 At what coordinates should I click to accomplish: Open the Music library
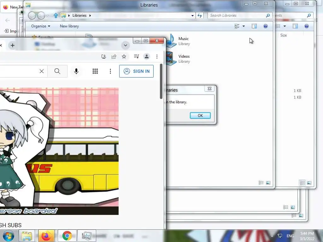(179, 41)
